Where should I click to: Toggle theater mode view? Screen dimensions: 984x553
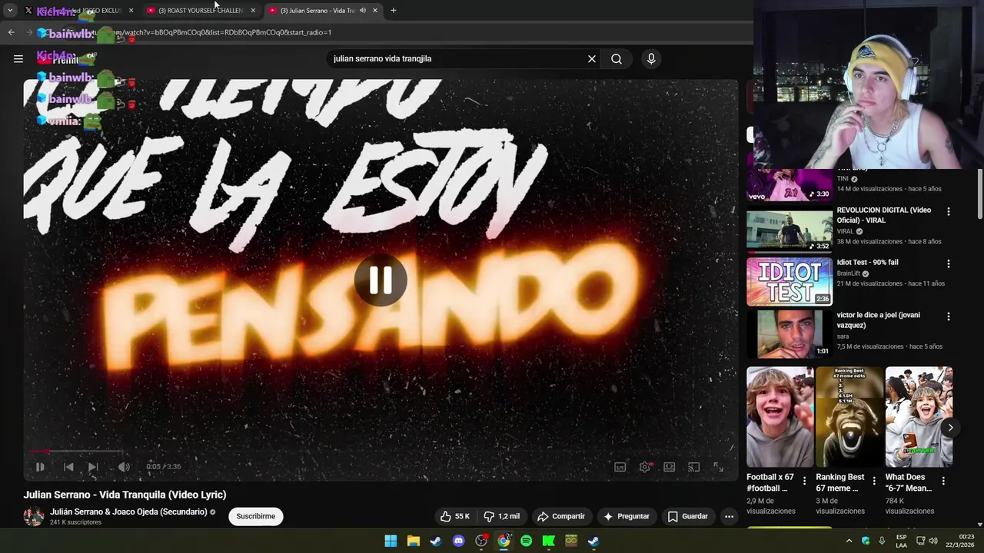click(670, 466)
